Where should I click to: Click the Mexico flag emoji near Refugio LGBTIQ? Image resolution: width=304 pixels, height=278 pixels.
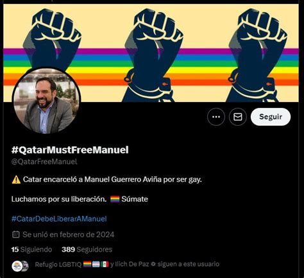105,265
